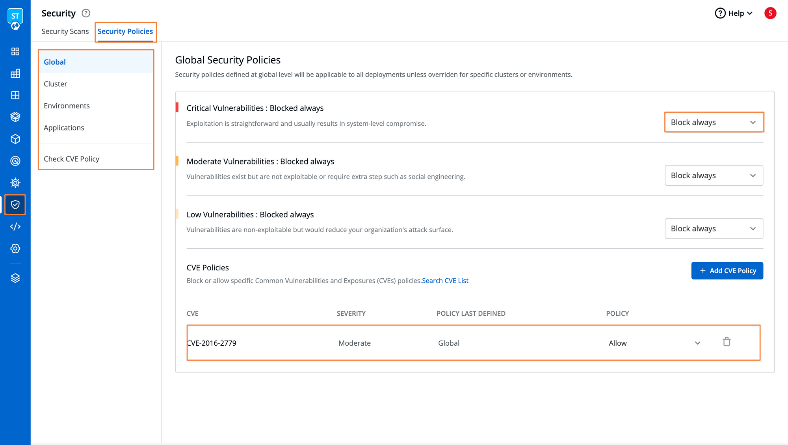The image size is (788, 445).
Task: Click the Security shield icon in sidebar
Action: click(15, 205)
